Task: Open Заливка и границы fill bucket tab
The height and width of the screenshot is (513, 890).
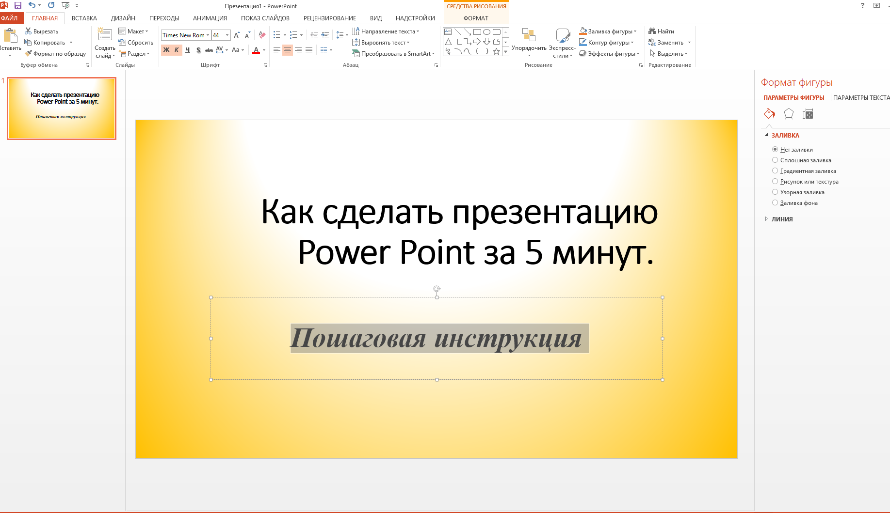Action: pyautogui.click(x=769, y=114)
